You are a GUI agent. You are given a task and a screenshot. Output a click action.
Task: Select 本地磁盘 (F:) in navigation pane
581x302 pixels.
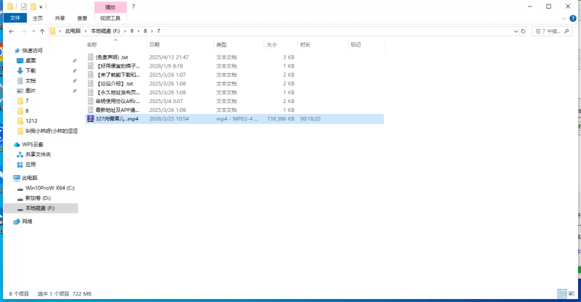[41, 208]
